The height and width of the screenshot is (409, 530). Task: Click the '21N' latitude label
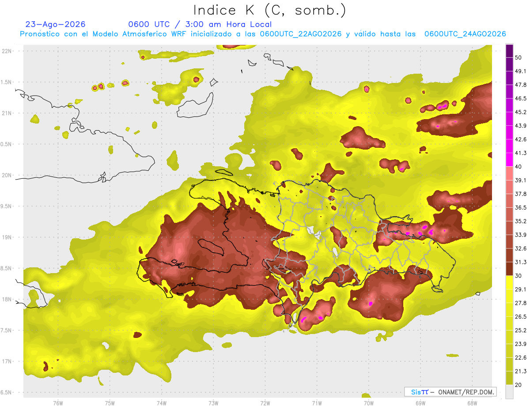point(6,113)
